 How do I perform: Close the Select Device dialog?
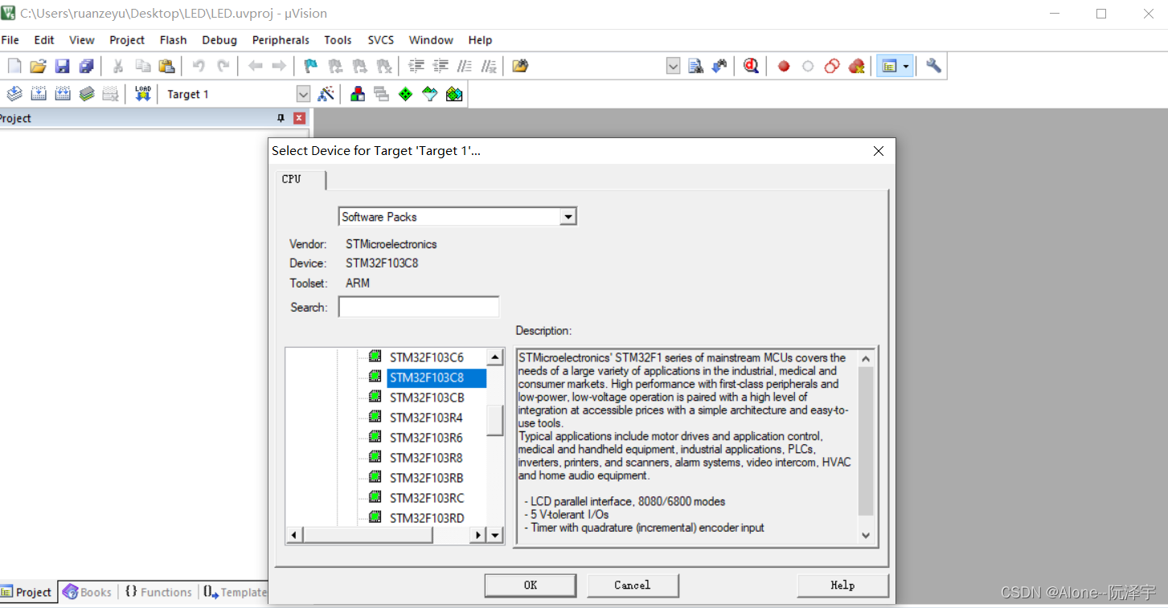click(x=879, y=151)
